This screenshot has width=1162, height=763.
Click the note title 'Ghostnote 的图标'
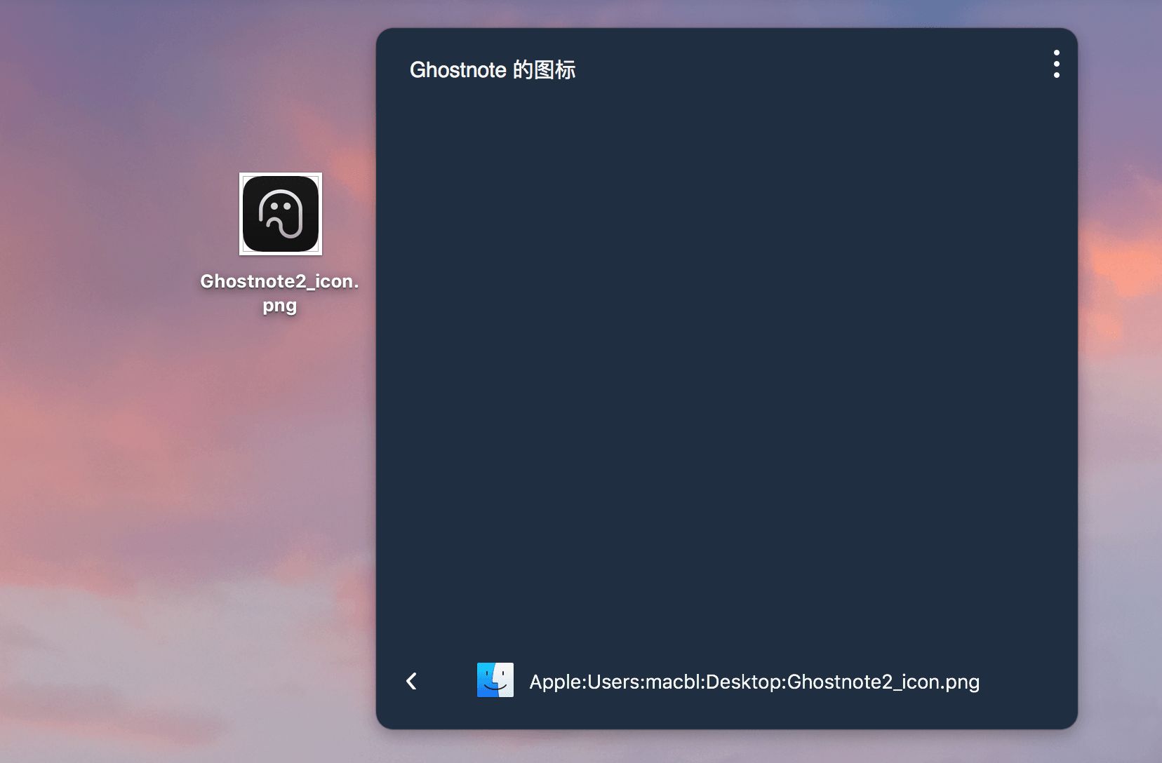click(x=493, y=70)
